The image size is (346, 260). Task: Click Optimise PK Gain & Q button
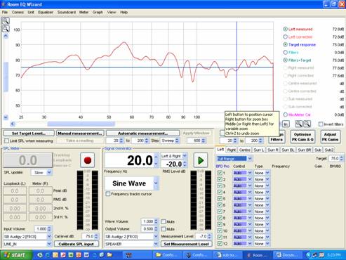302,137
